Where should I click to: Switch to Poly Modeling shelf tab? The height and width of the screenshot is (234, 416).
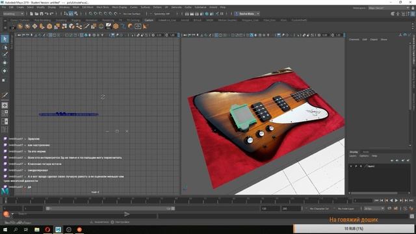[42, 20]
